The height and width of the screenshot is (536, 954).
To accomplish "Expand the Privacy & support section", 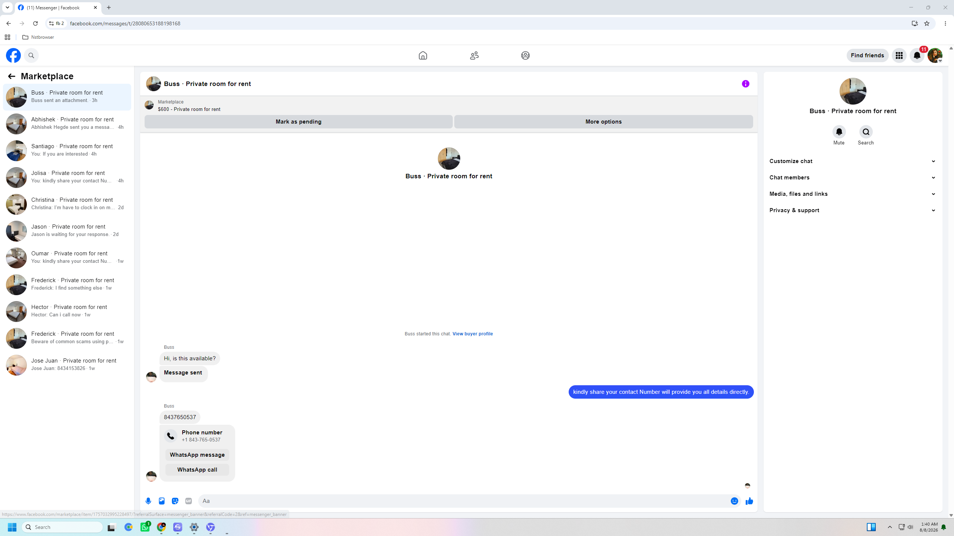I will point(853,210).
